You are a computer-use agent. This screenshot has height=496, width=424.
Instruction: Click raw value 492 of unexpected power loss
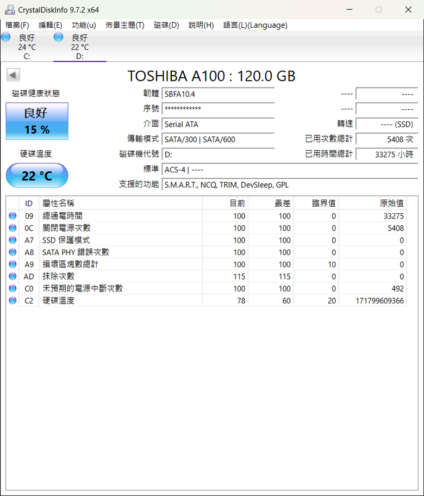point(397,288)
